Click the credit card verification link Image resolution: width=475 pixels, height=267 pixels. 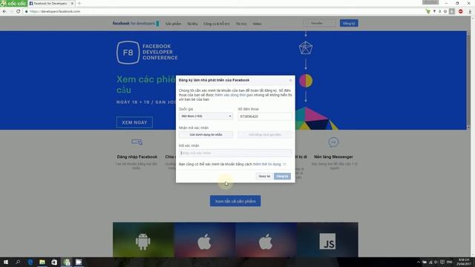tap(267, 164)
